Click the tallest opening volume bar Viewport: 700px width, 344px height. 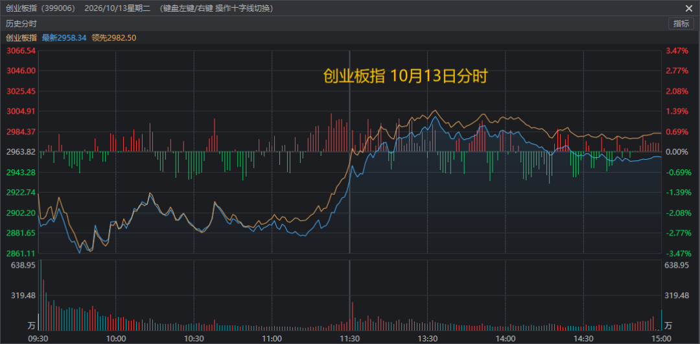point(41,295)
